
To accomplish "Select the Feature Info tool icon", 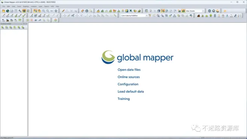I will pos(87,11).
